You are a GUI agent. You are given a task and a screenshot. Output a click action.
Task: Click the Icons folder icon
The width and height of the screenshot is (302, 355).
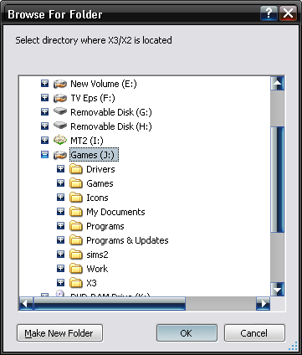point(76,198)
